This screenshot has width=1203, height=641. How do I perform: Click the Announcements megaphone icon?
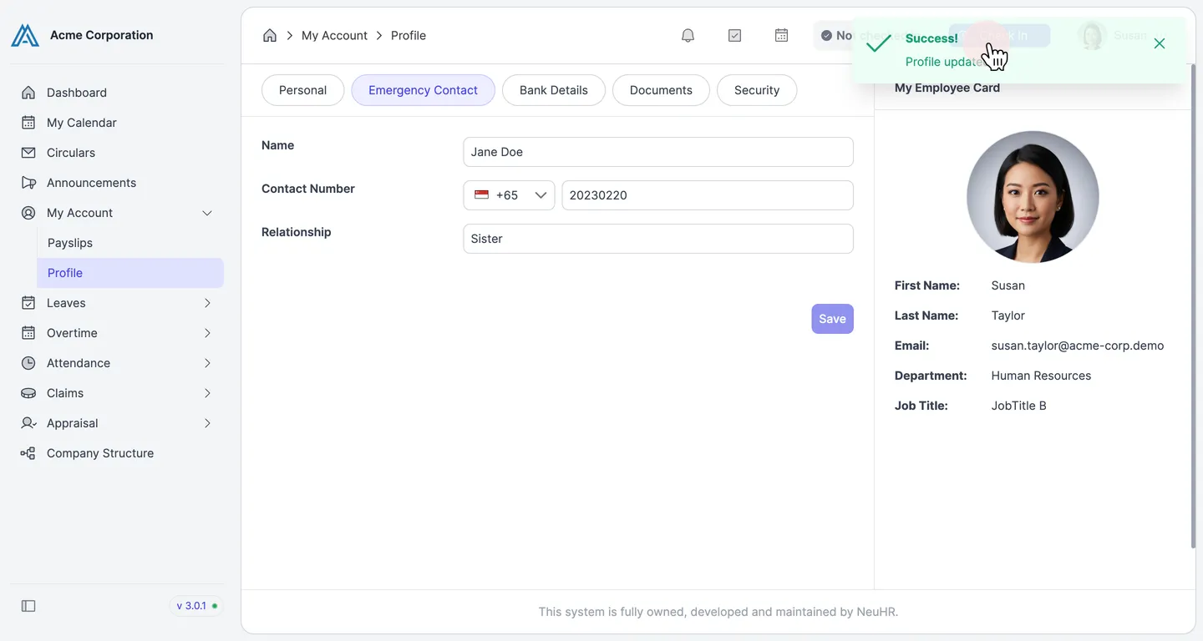(x=28, y=183)
